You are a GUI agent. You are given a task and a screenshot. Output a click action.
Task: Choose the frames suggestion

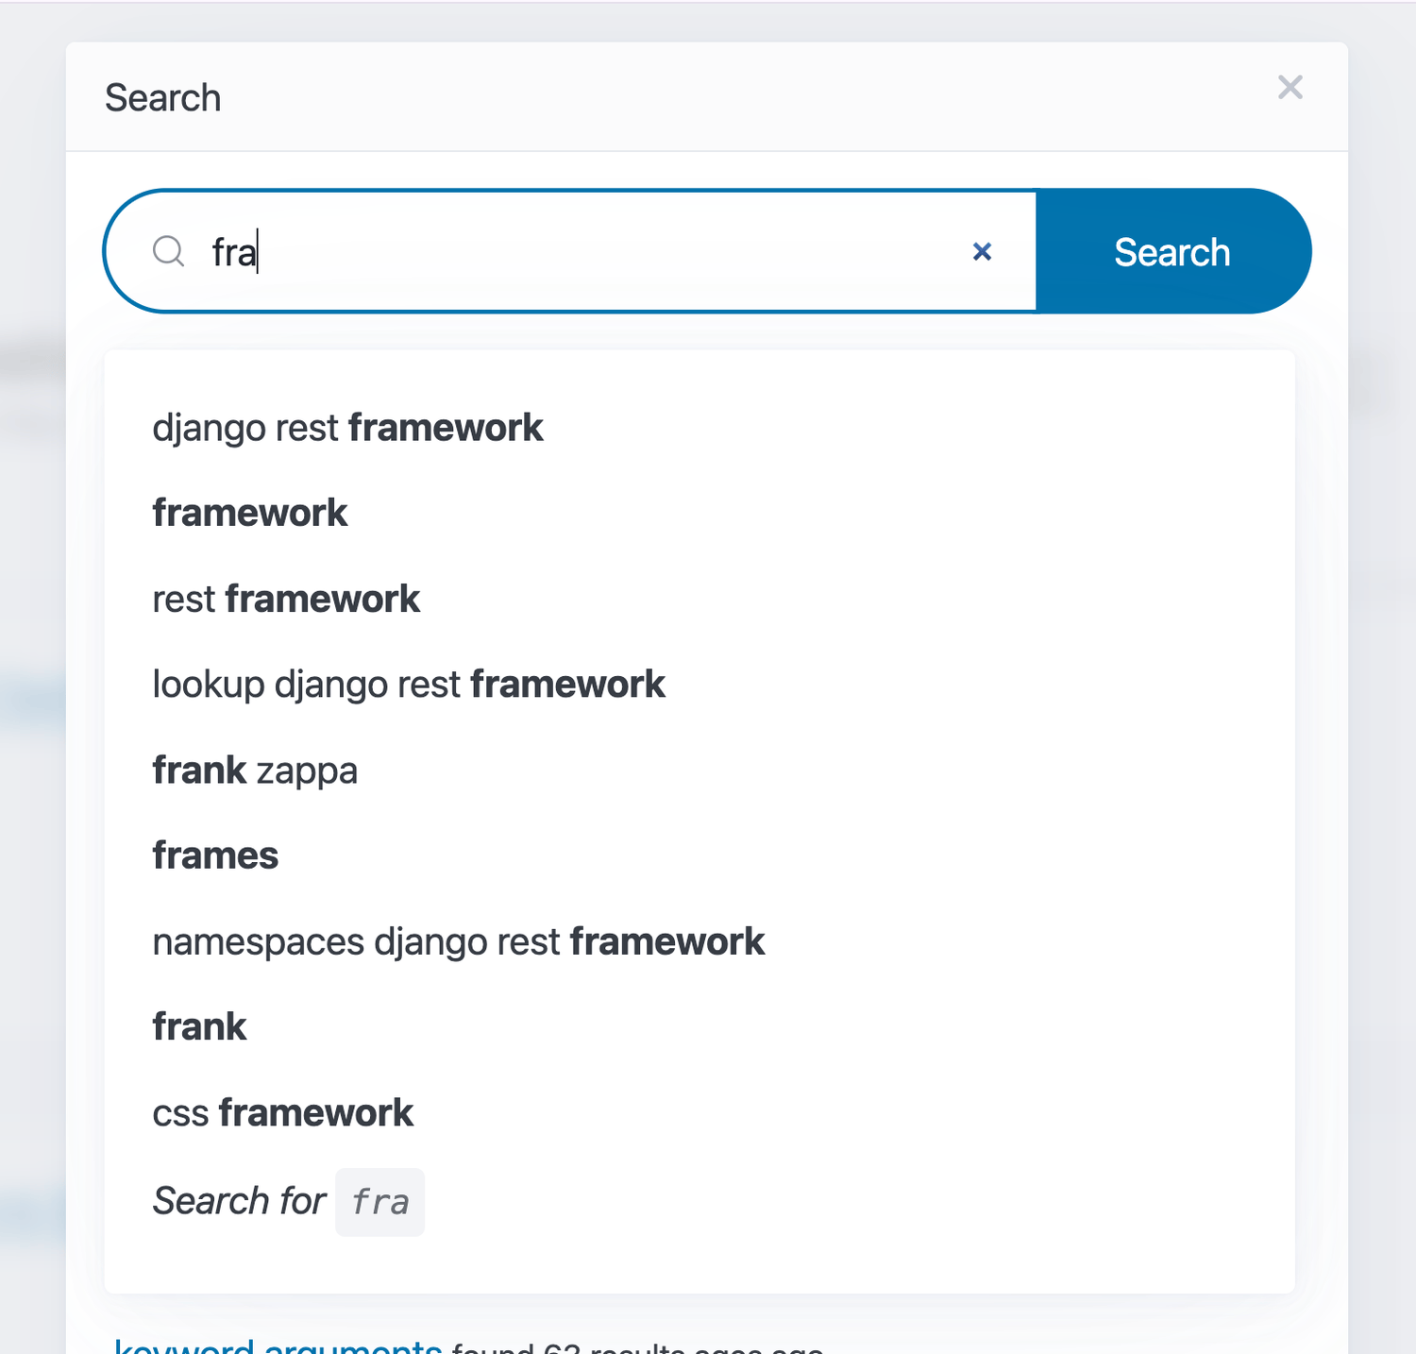(215, 855)
